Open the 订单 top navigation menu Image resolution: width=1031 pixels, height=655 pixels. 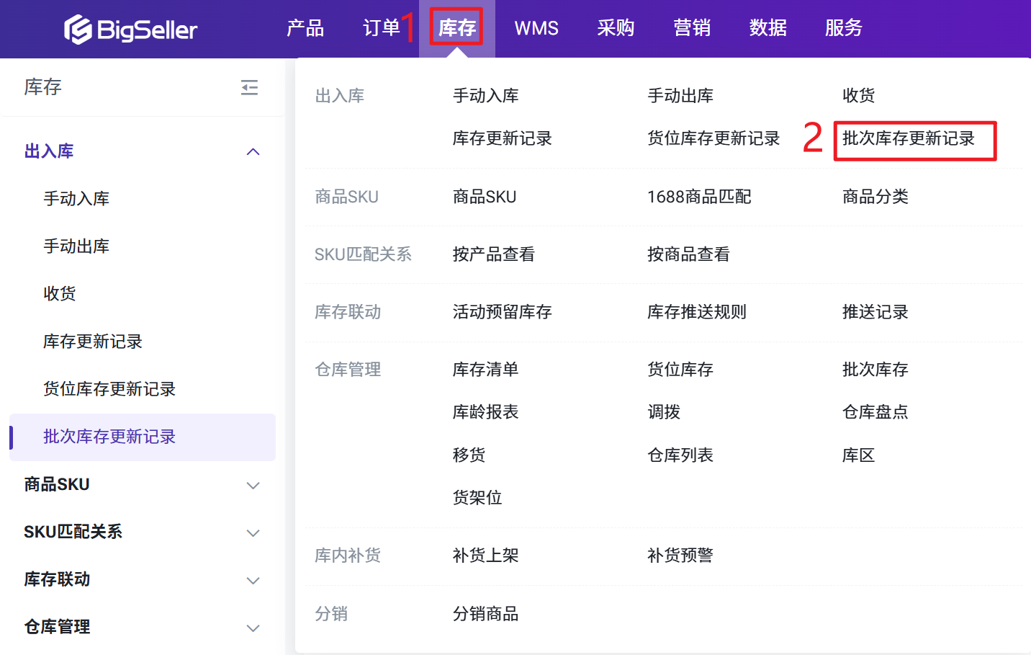pyautogui.click(x=381, y=28)
